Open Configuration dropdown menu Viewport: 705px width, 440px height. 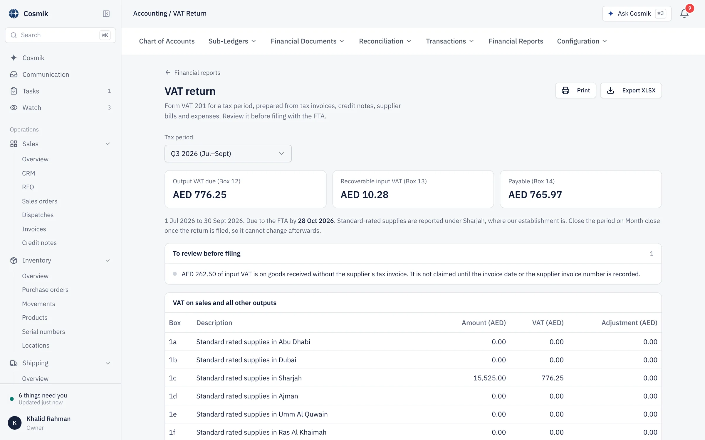pyautogui.click(x=582, y=41)
